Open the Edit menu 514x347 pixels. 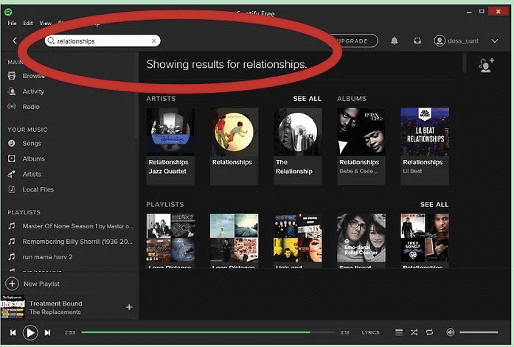tap(28, 24)
